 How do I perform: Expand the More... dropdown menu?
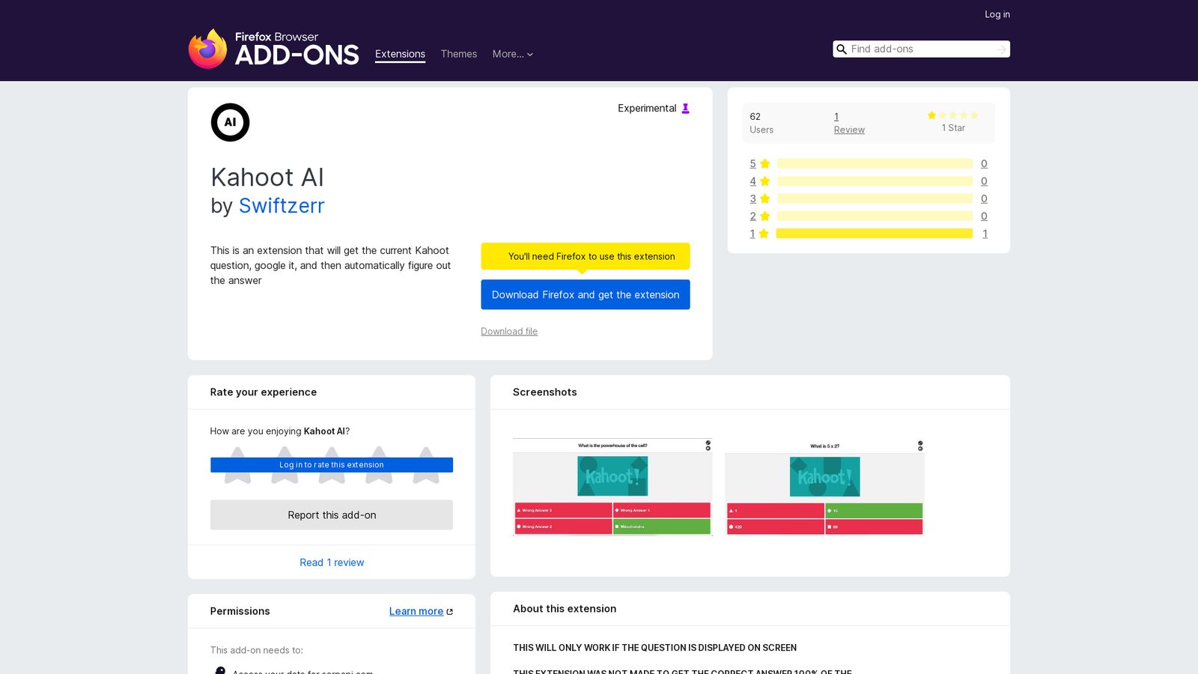pos(513,54)
